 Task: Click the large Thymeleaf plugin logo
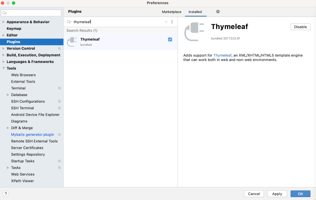(x=194, y=32)
